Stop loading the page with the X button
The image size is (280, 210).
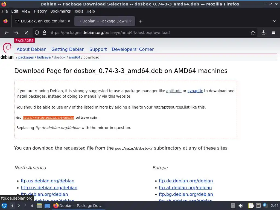[26, 33]
